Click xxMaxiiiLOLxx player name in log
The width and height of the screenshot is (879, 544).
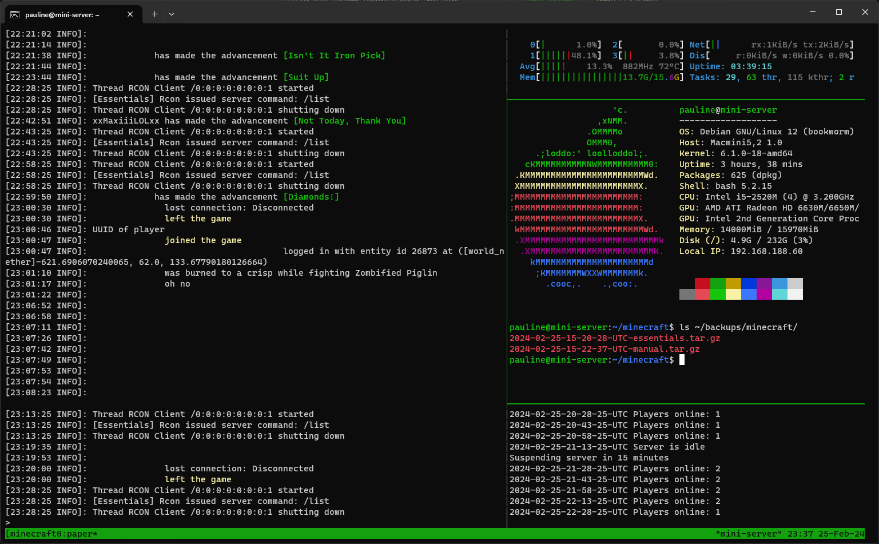(126, 121)
